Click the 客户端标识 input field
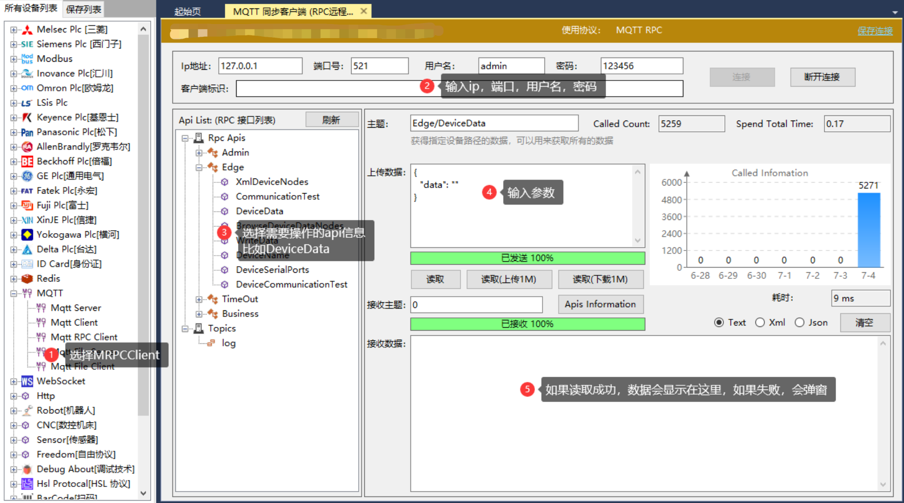Screen dimensions: 904x503 point(330,89)
